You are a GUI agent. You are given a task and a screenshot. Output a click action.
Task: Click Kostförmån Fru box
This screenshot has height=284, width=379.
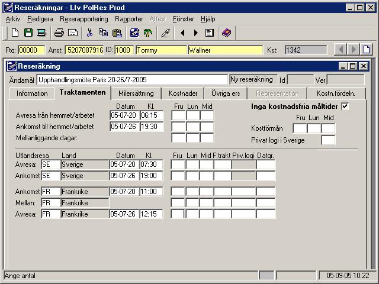tap(300, 128)
